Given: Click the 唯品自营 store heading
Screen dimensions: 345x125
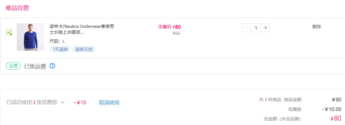Looking at the screenshot, I should [17, 8].
